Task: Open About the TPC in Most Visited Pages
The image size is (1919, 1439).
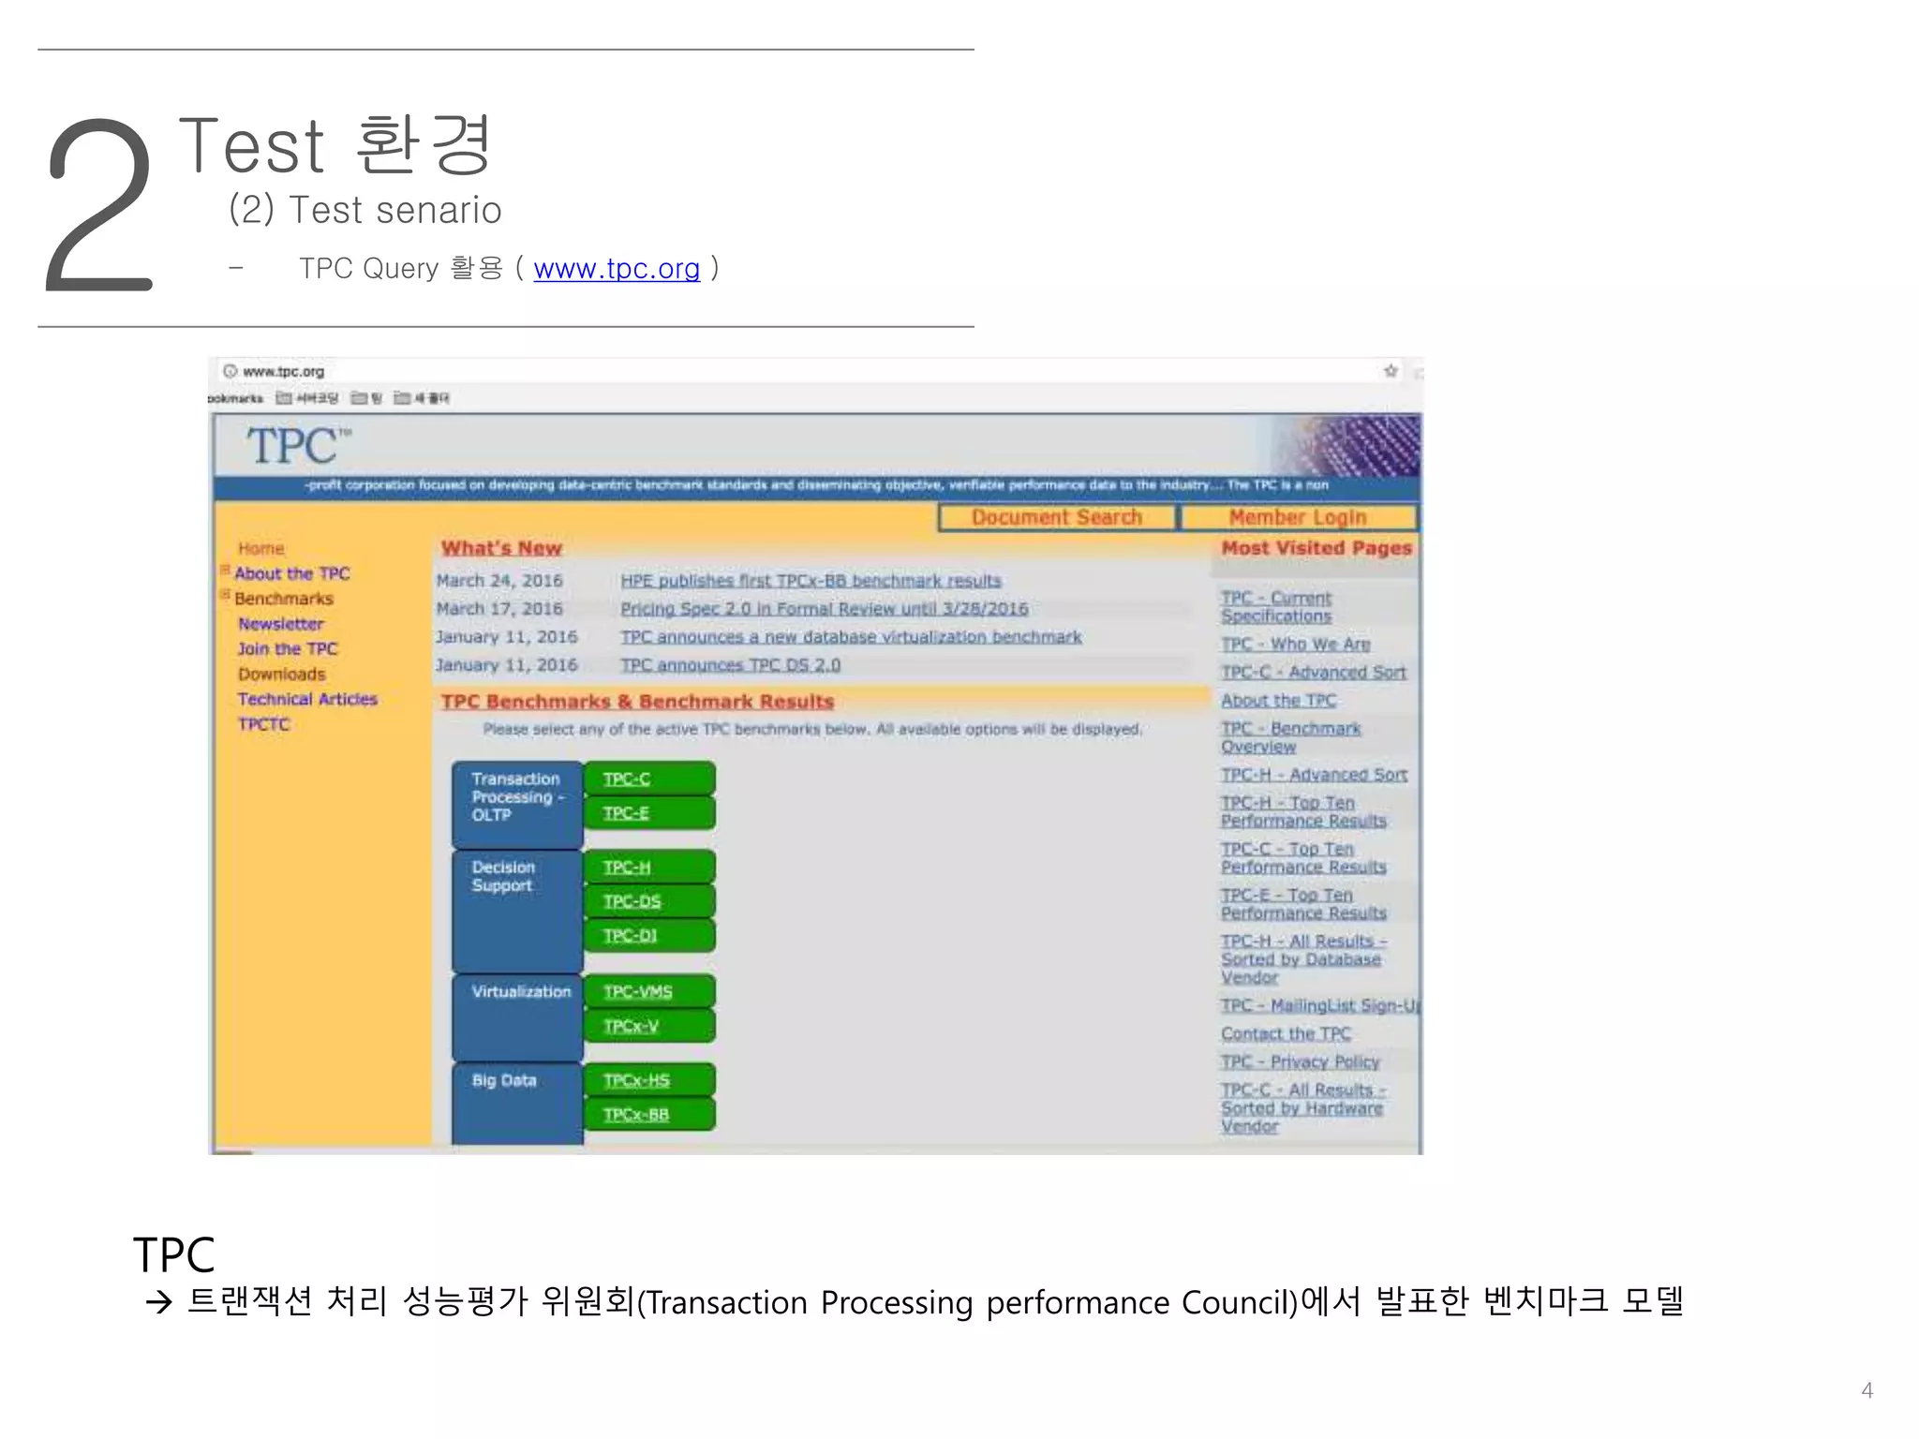Action: (1279, 701)
